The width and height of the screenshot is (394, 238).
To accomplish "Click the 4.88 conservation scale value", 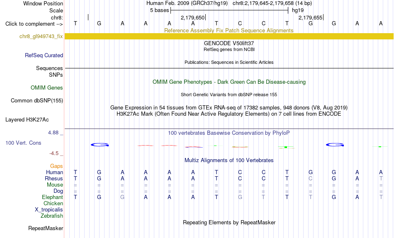I will 53,132.
